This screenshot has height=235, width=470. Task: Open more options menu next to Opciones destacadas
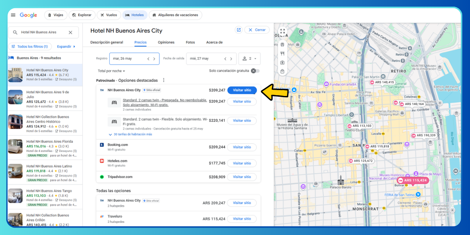click(x=164, y=80)
